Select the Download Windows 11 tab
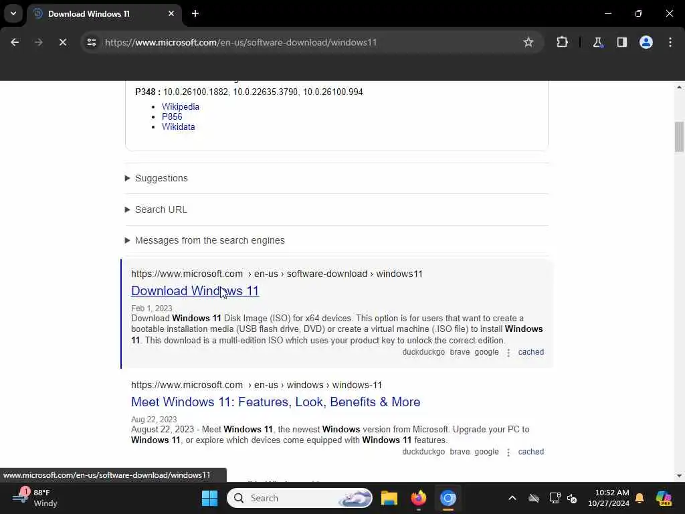 (x=105, y=13)
